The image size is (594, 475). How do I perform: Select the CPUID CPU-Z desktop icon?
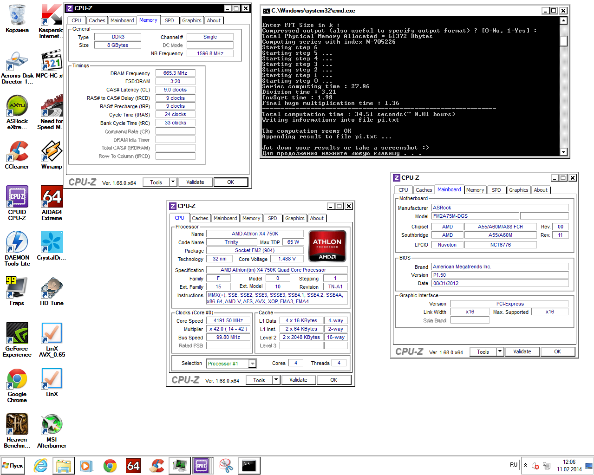(17, 203)
